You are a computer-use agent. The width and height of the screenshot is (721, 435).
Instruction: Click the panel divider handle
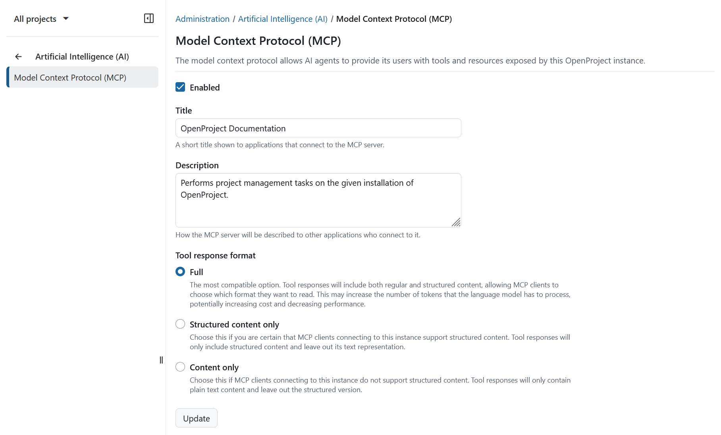click(x=161, y=360)
